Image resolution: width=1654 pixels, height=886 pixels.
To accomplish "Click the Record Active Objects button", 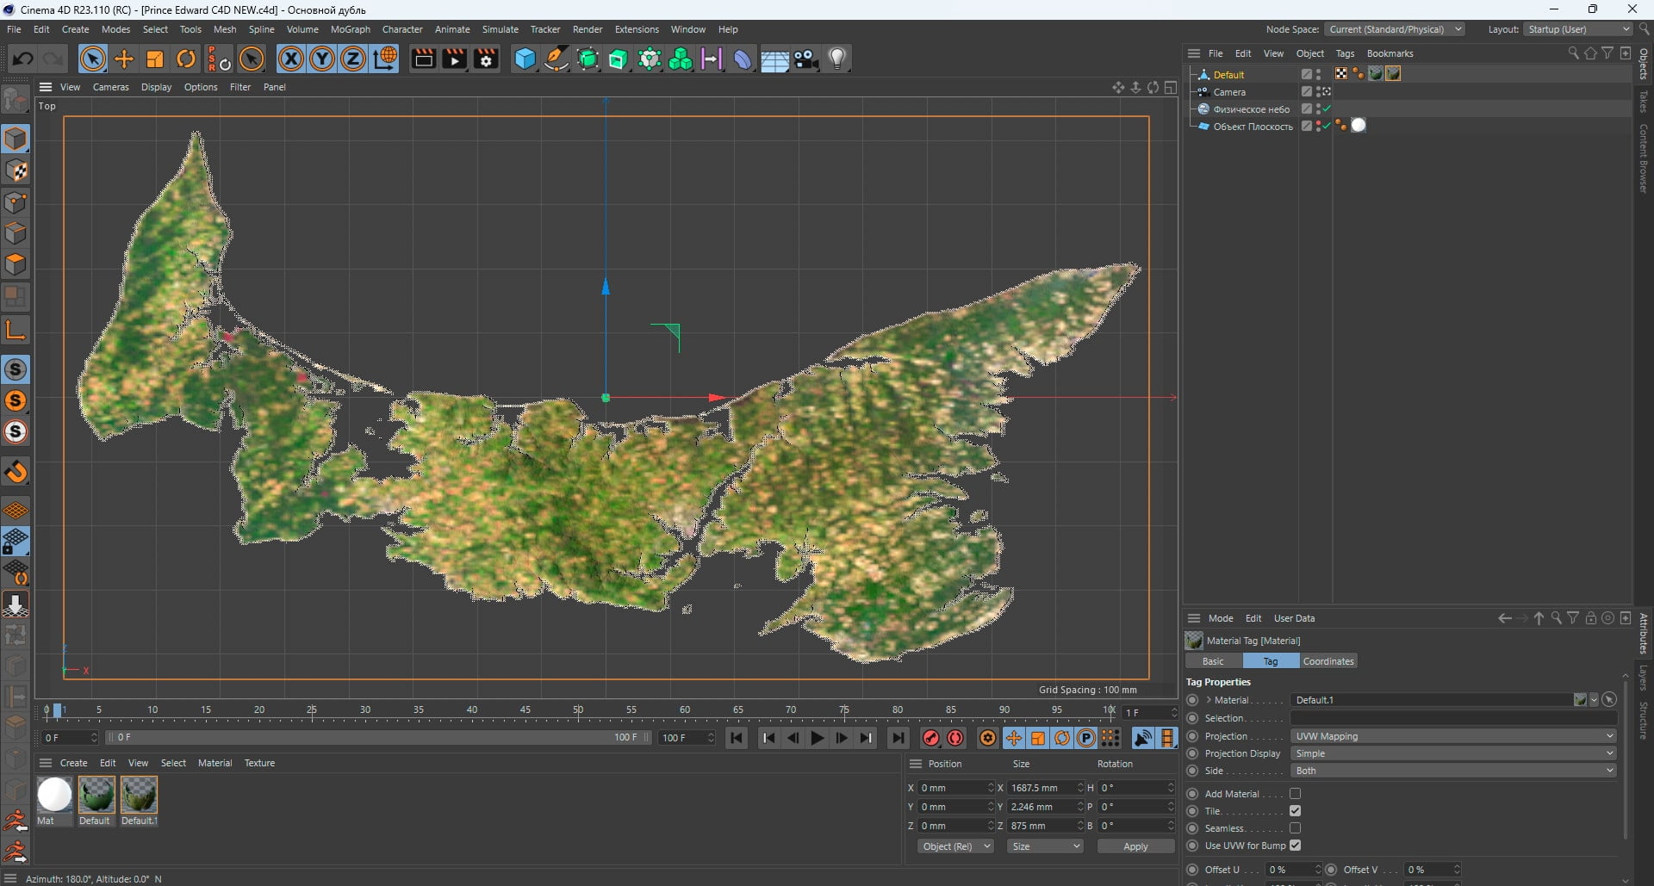I will point(931,738).
